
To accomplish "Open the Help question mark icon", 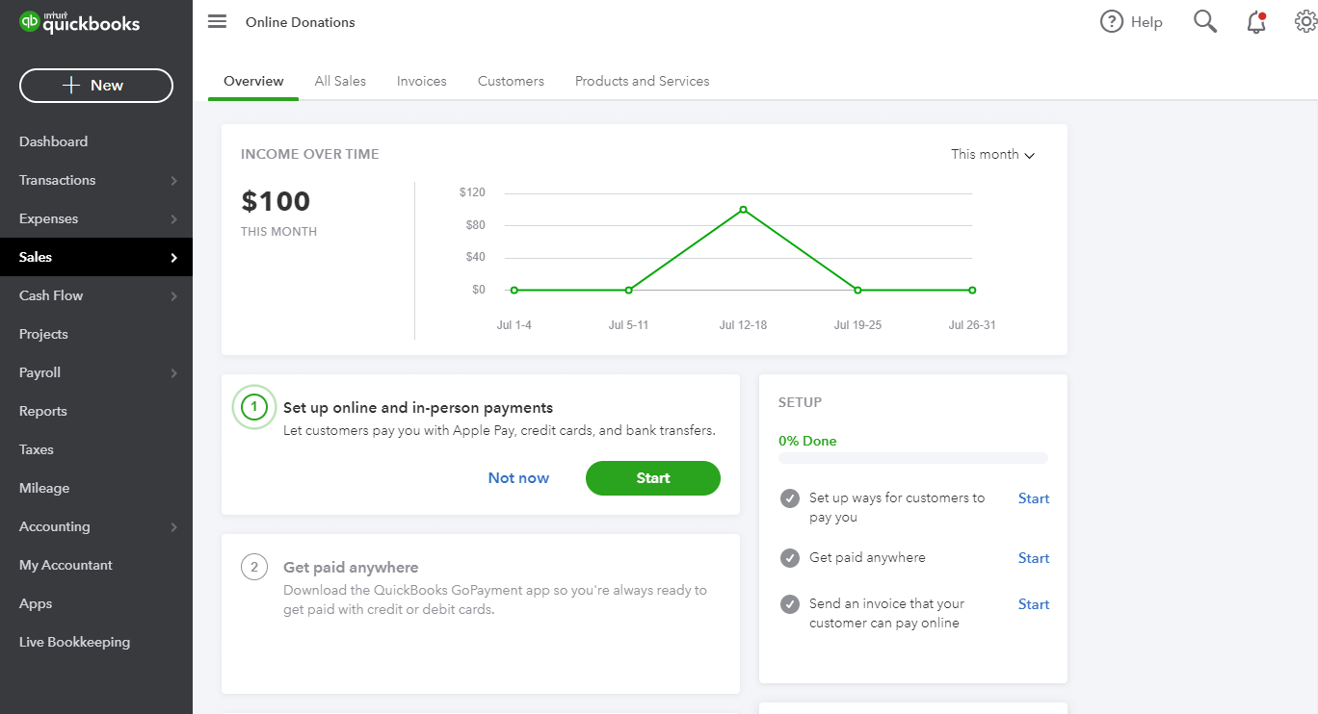I will coord(1112,22).
